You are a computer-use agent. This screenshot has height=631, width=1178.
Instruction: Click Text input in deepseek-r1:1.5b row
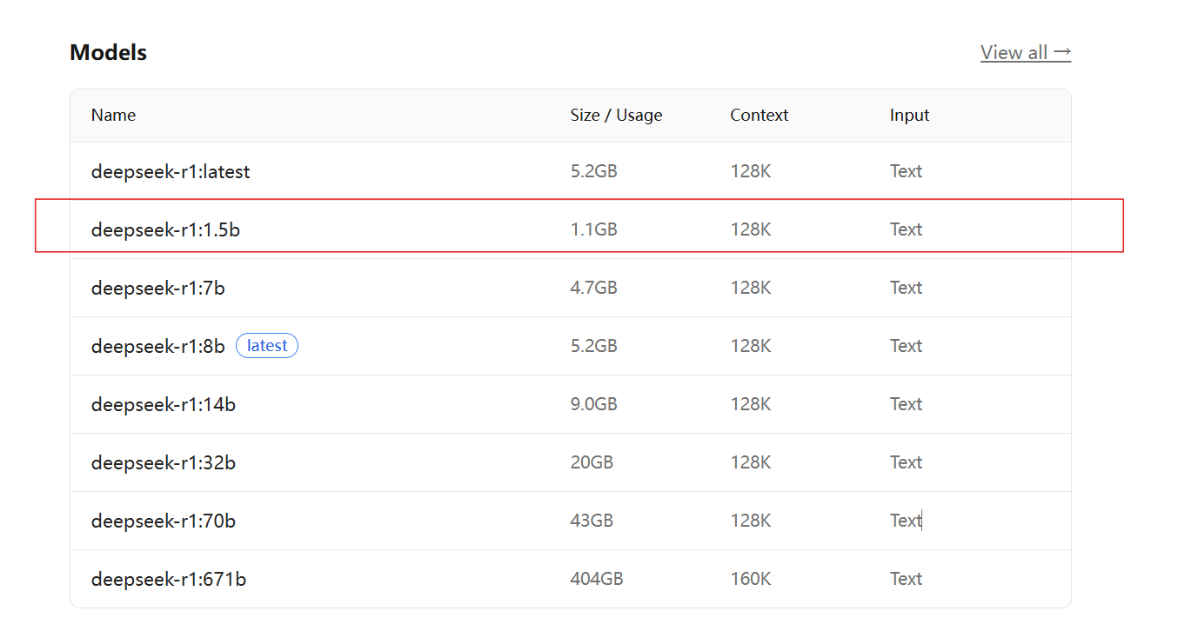point(906,229)
